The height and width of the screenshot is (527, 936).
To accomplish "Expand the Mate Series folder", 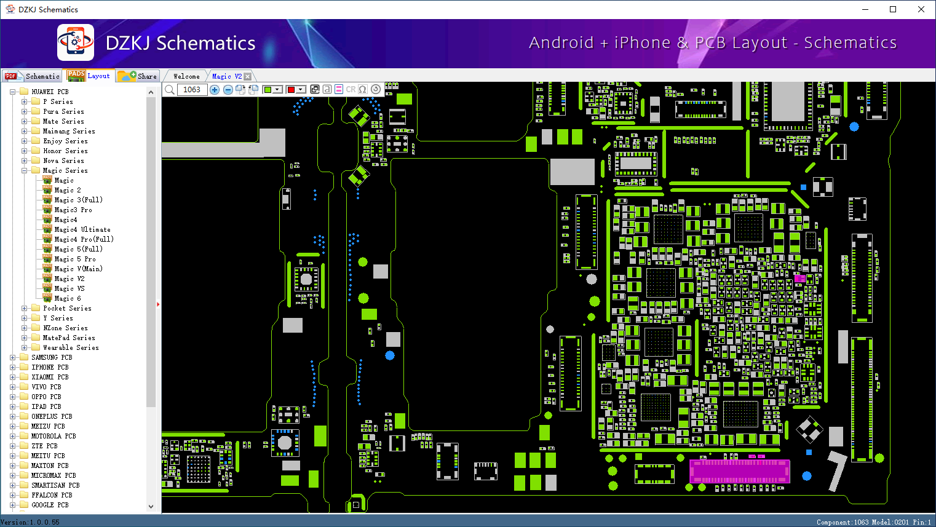I will (x=25, y=121).
